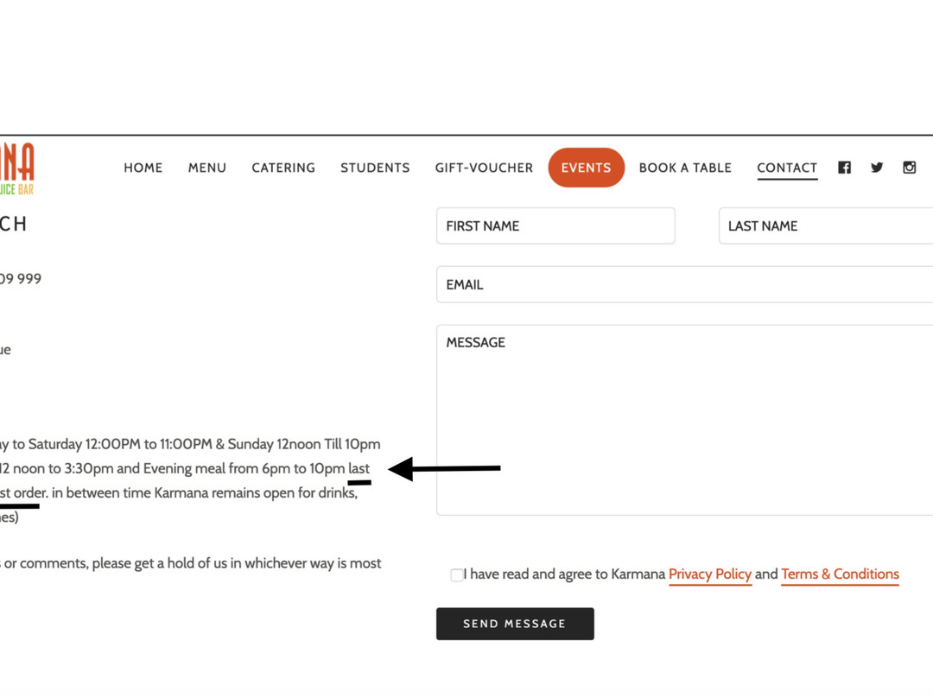Image resolution: width=933 pixels, height=698 pixels.
Task: Open the Twitter profile icon
Action: coord(877,168)
